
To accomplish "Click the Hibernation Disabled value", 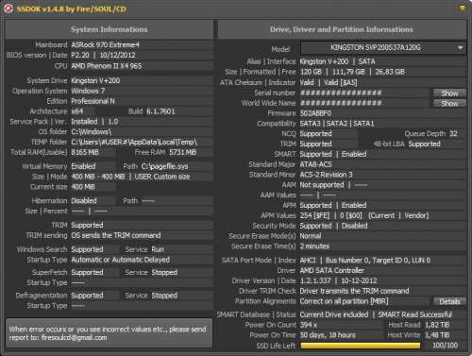I will pyautogui.click(x=84, y=200).
